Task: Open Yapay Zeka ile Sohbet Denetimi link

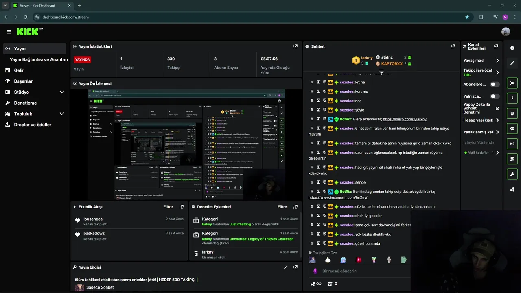Action: (481, 108)
